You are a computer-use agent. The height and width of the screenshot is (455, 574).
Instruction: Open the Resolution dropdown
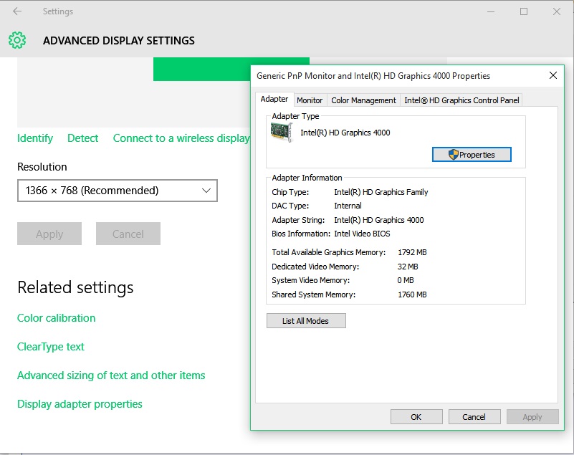[118, 191]
